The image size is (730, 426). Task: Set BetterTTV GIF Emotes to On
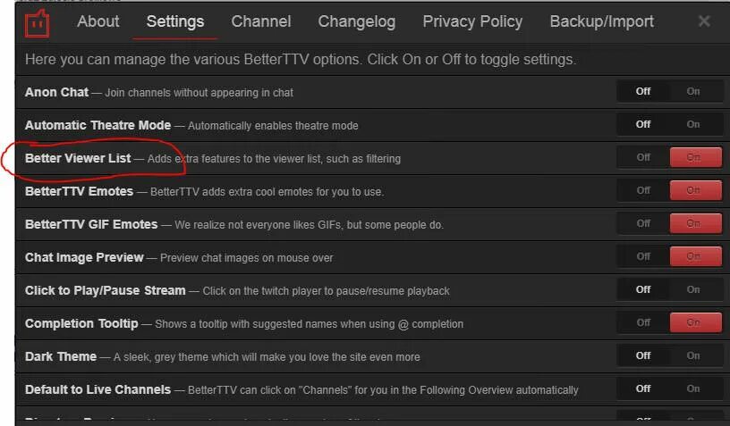[x=695, y=223]
